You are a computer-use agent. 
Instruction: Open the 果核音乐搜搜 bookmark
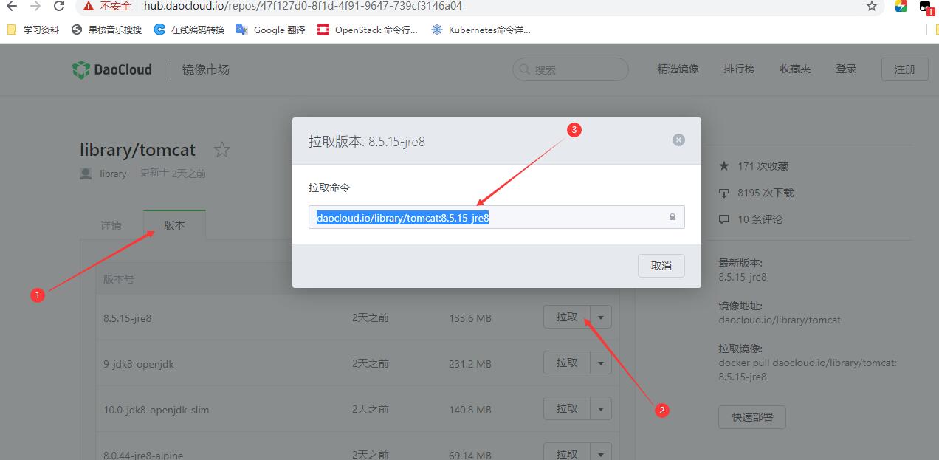[x=106, y=30]
